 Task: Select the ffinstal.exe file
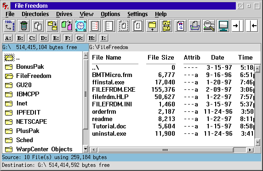(108, 83)
